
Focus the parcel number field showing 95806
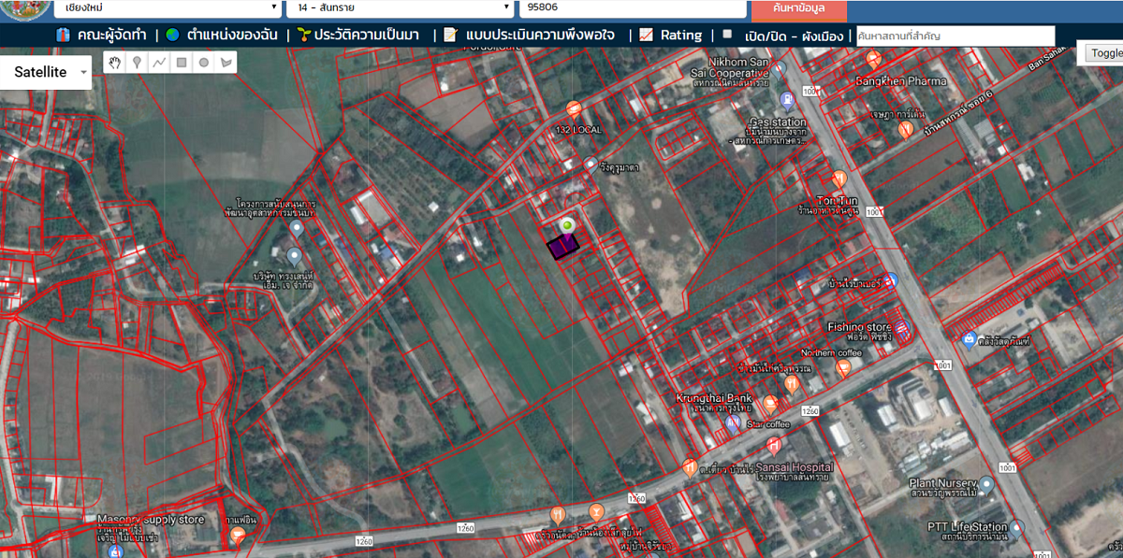point(634,7)
